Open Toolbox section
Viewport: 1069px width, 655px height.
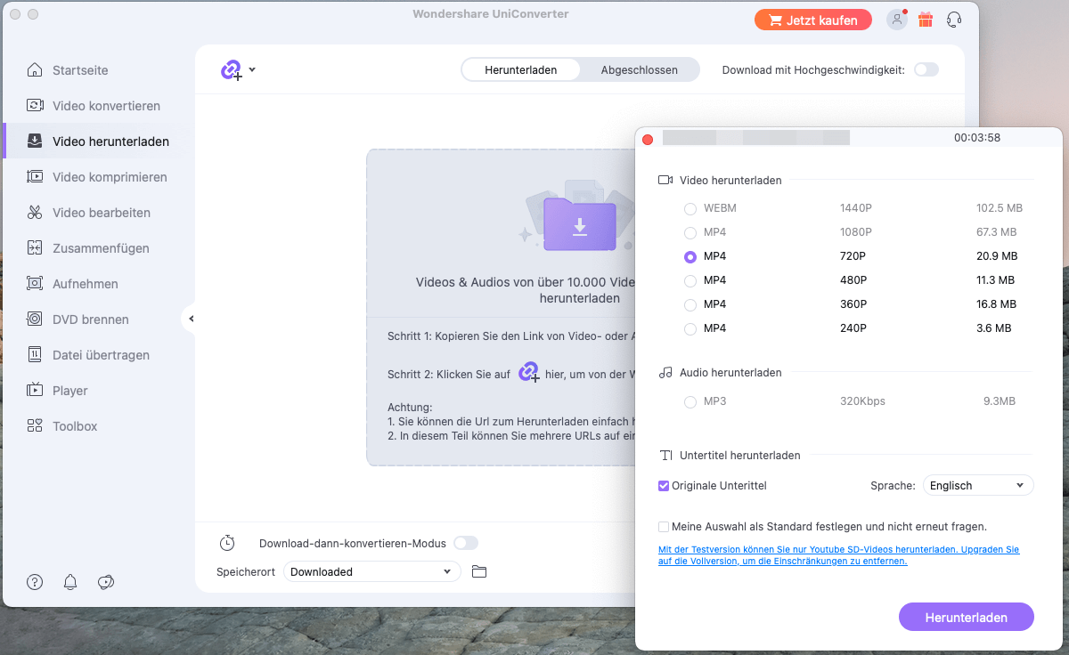[x=75, y=426]
